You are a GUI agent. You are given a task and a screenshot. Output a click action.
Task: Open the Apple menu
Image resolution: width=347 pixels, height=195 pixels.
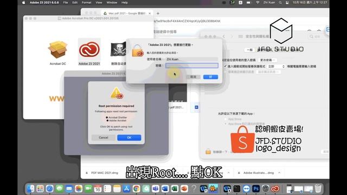coord(24,3)
